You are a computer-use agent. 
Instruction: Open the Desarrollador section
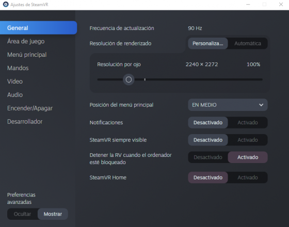pos(25,122)
